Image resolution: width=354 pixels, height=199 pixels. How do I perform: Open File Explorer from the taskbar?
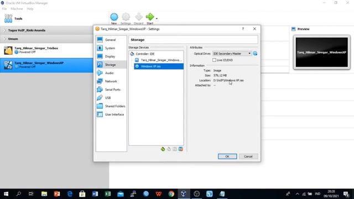(x=44, y=194)
